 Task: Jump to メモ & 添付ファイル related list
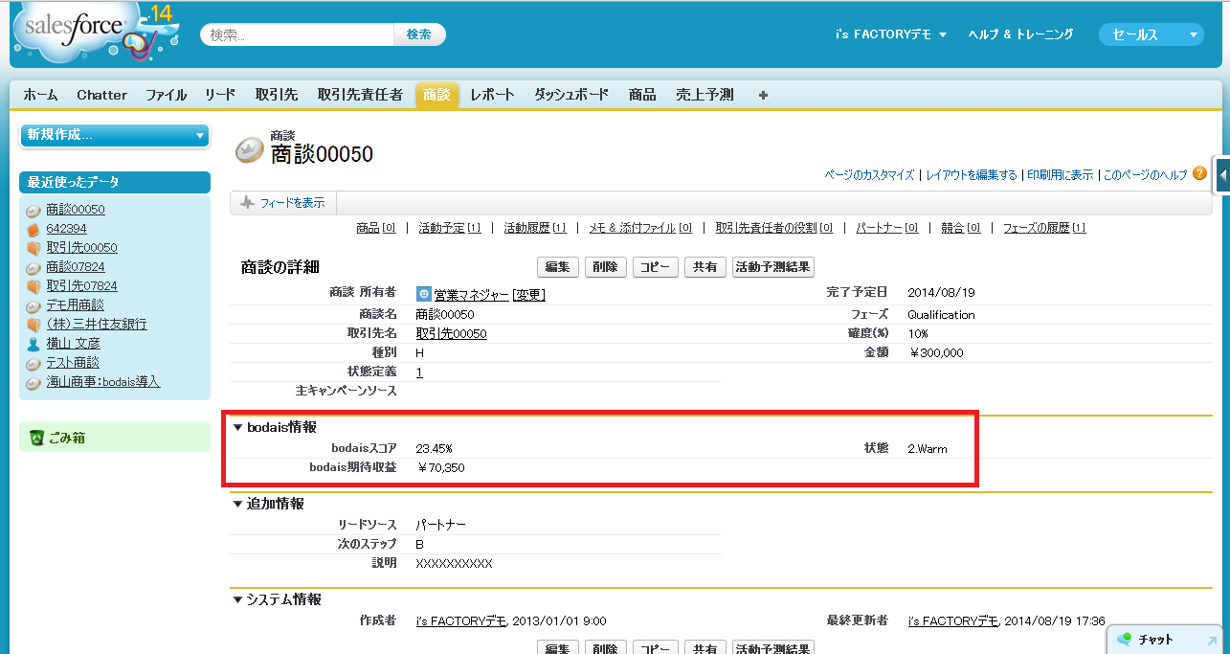(640, 228)
